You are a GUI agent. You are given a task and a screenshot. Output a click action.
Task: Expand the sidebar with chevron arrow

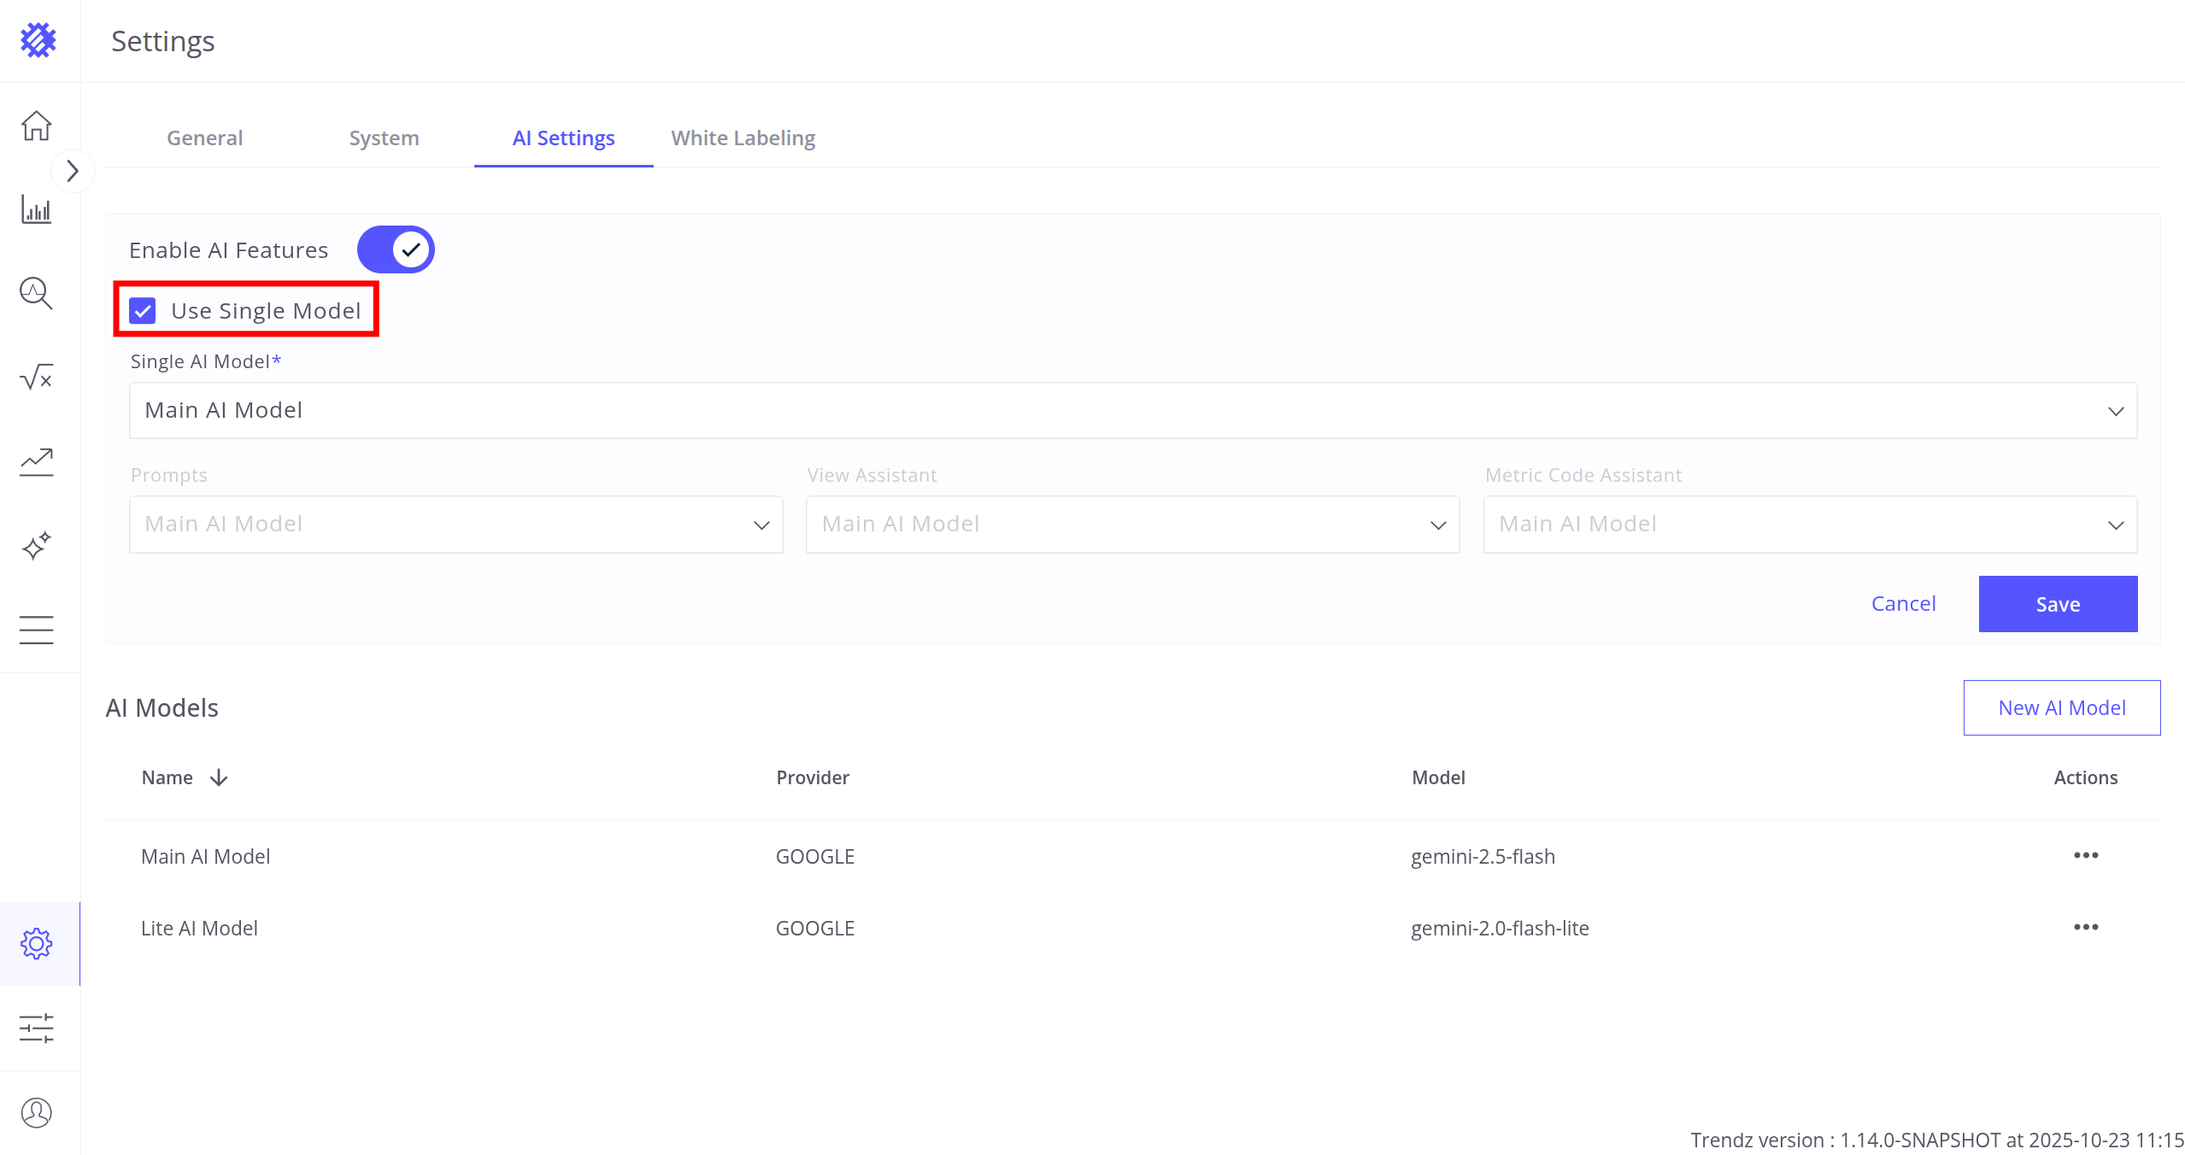click(73, 172)
